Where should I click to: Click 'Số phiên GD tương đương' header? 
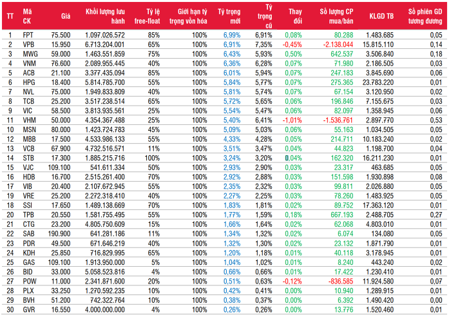click(424, 15)
